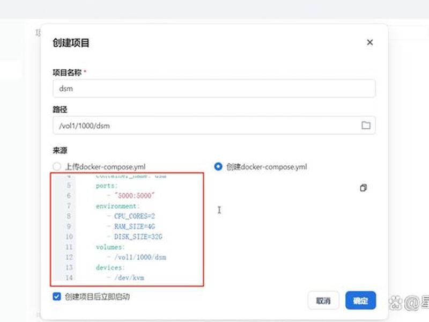The width and height of the screenshot is (429, 322).
Task: Toggle 创建项目后立即启动 checkbox
Action: coord(57,297)
